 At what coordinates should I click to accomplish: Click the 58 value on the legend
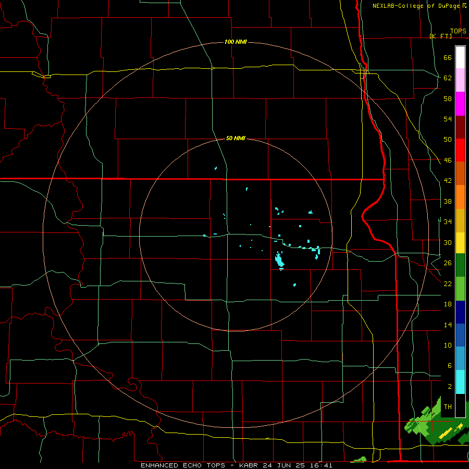pos(448,98)
